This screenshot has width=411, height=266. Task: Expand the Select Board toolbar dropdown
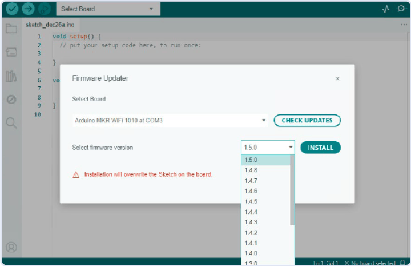108,9
